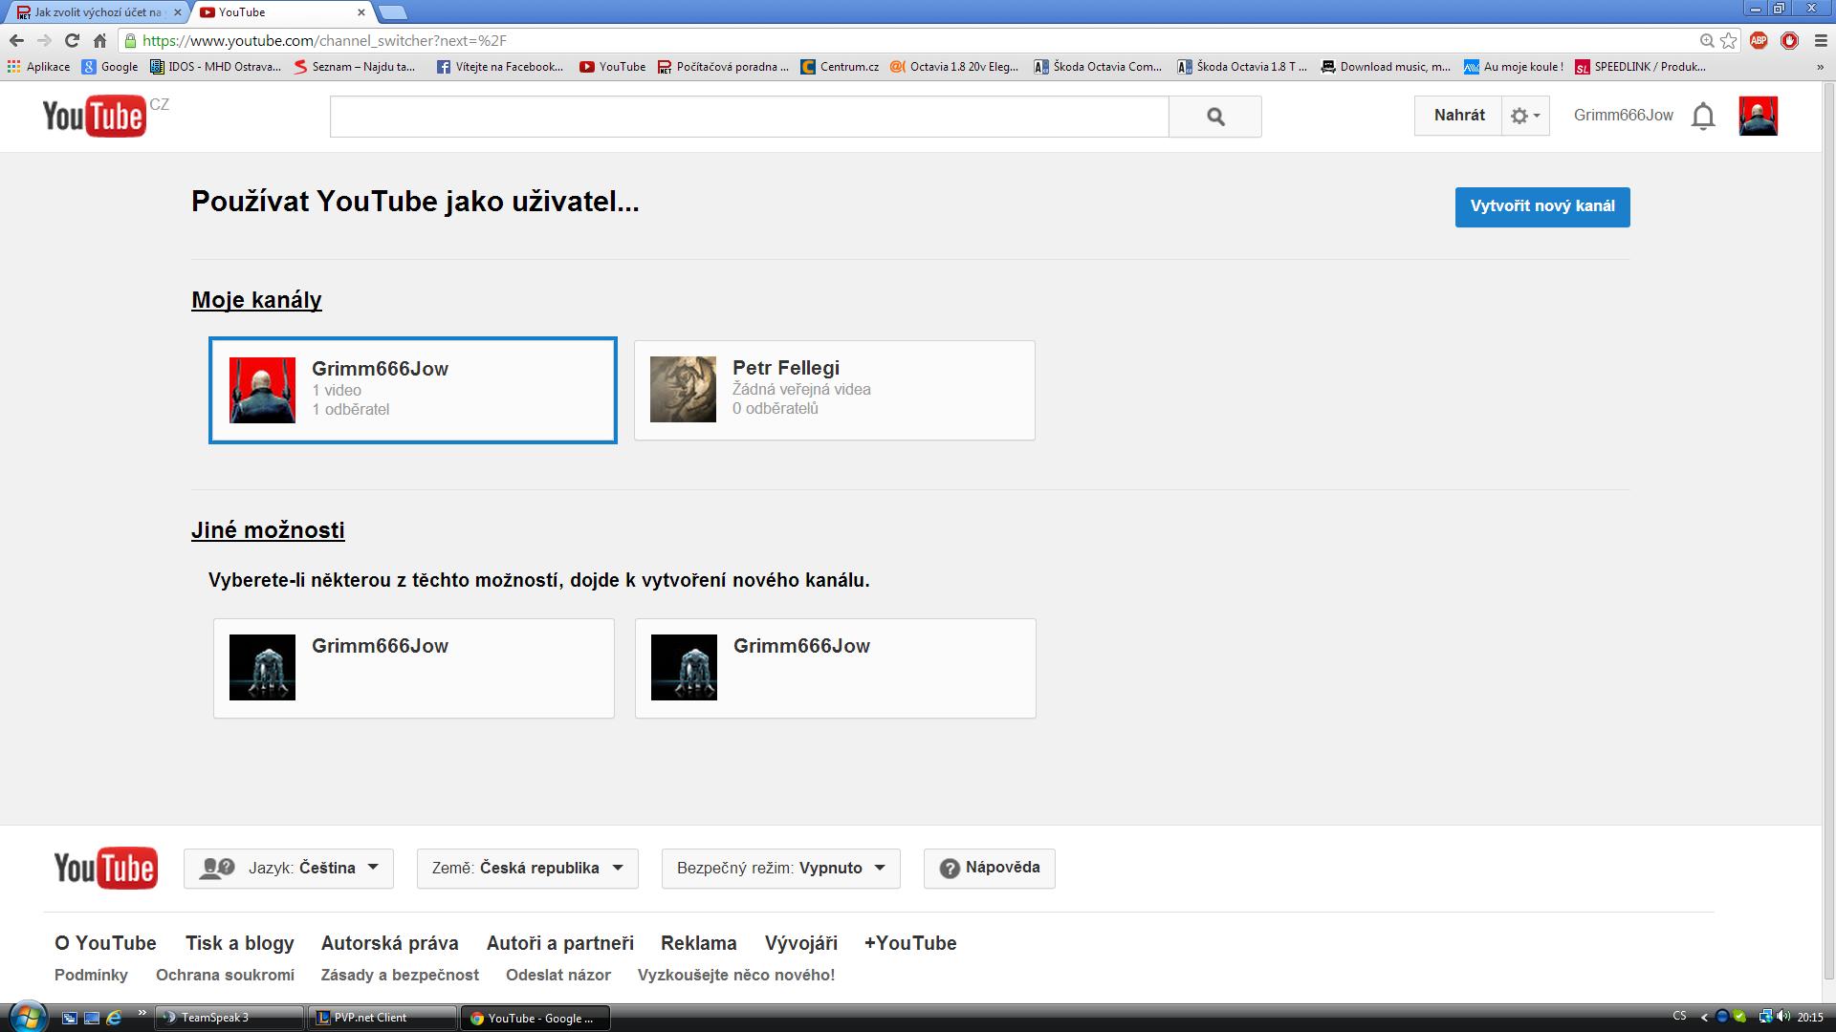The image size is (1836, 1032).
Task: Expand the Země: Česká republika dropdown
Action: click(x=527, y=869)
